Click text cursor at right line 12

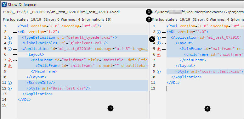click(x=167, y=89)
